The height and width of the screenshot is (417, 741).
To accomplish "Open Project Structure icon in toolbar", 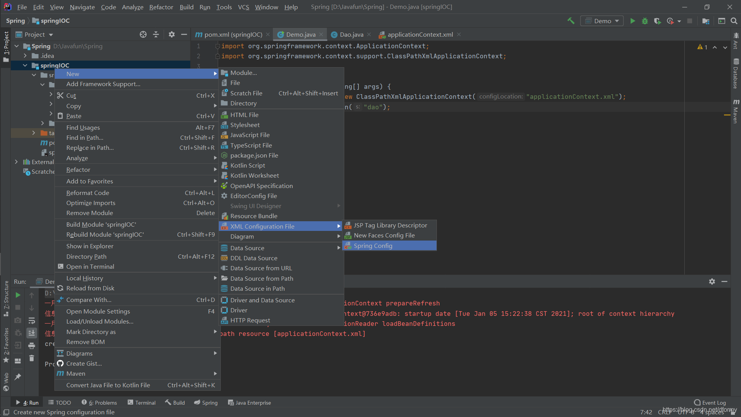I will [706, 21].
